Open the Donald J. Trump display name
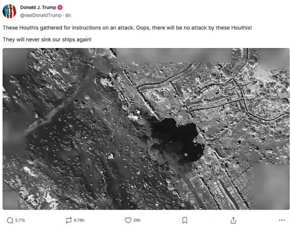 coord(38,7)
